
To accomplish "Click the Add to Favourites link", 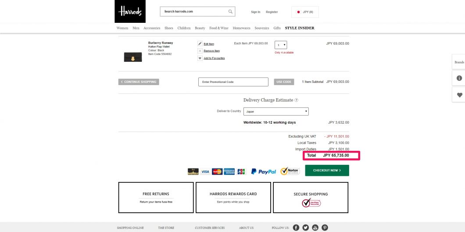I will pos(214,58).
